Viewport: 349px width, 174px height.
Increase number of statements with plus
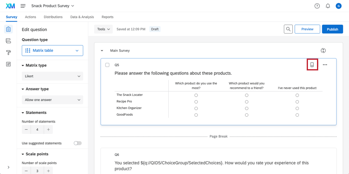pyautogui.click(x=48, y=130)
